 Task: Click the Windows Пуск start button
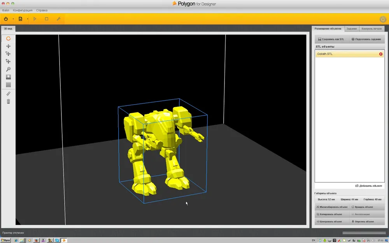[5, 240]
